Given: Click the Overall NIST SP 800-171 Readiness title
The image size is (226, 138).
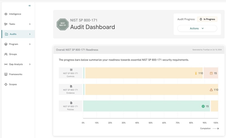Looking at the screenshot, I should [x=77, y=50].
